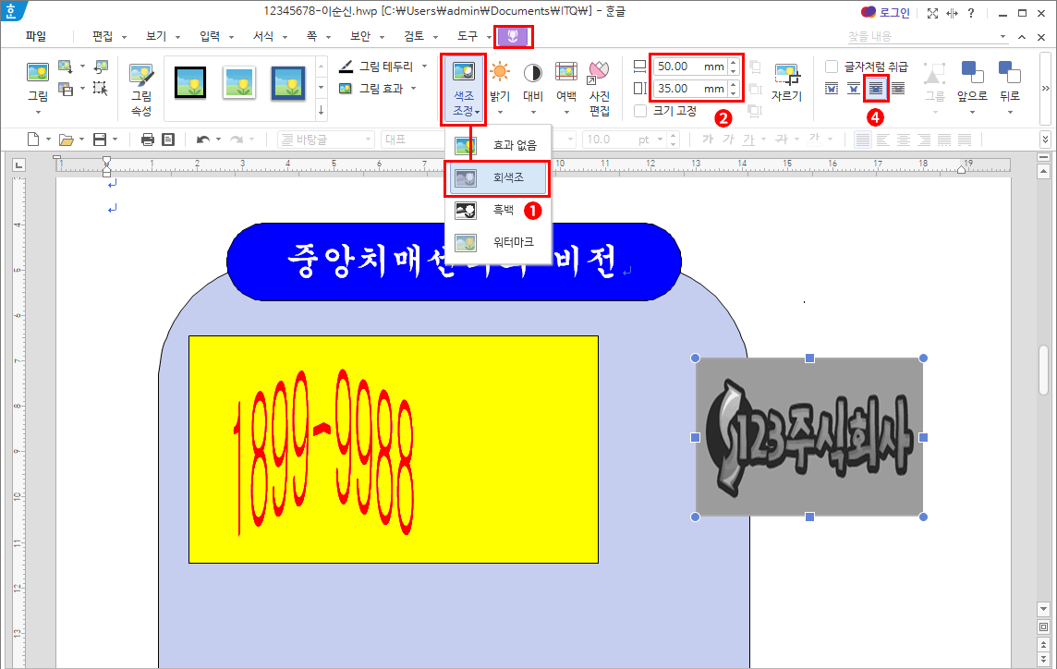The image size is (1057, 669).
Task: Choose 흑백 black and white option
Action: [498, 211]
